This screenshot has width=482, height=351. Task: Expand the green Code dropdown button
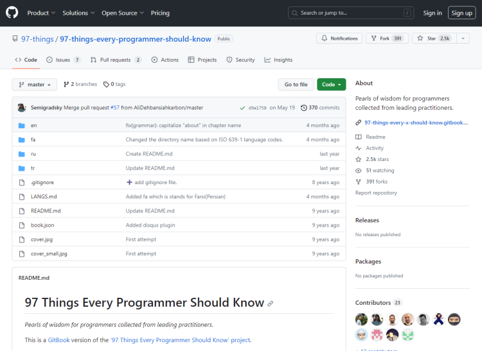(332, 84)
